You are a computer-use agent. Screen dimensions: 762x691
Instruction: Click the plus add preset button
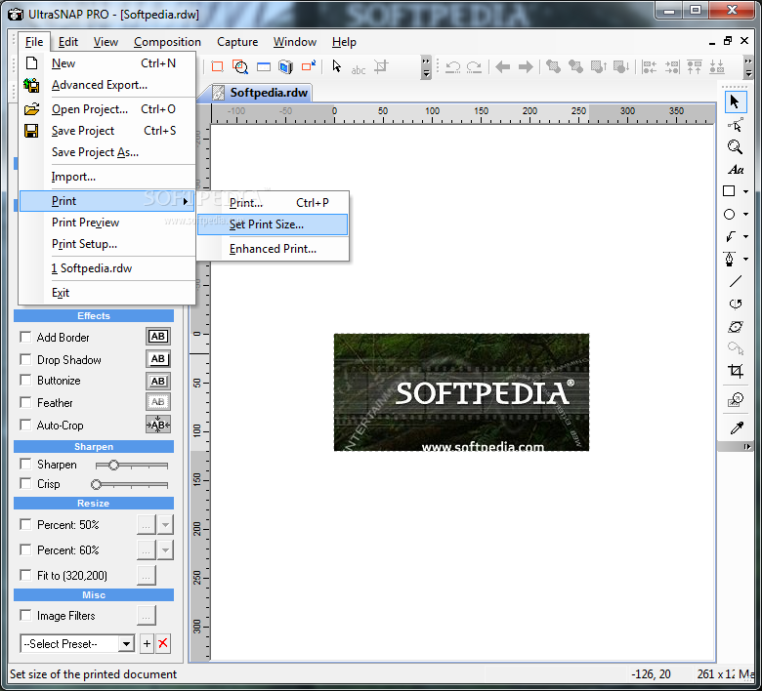coord(147,644)
